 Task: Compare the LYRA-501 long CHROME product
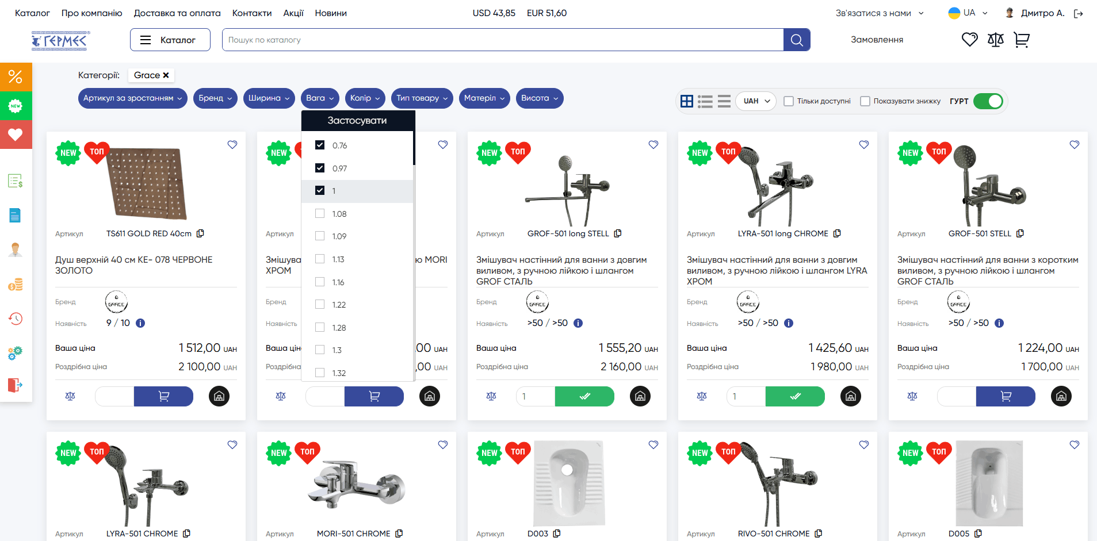[702, 396]
